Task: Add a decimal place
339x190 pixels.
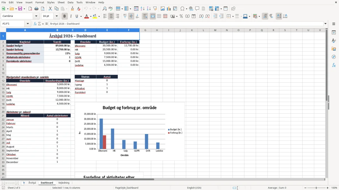Action: [x=201, y=16]
